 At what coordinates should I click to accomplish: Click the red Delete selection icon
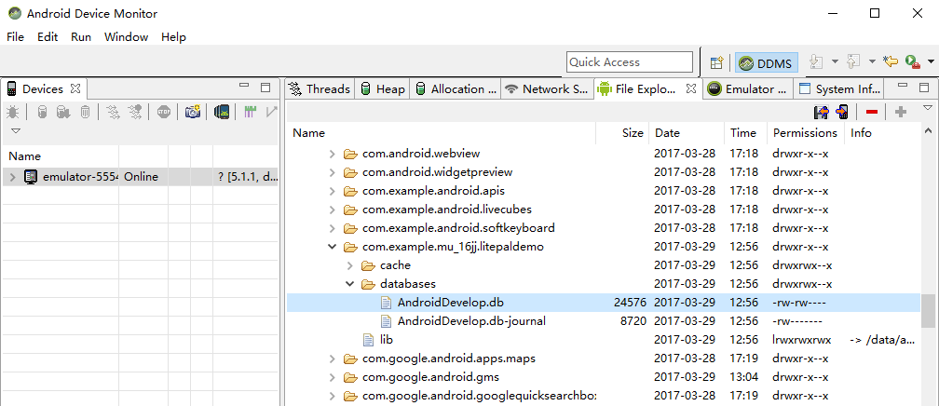pos(872,112)
